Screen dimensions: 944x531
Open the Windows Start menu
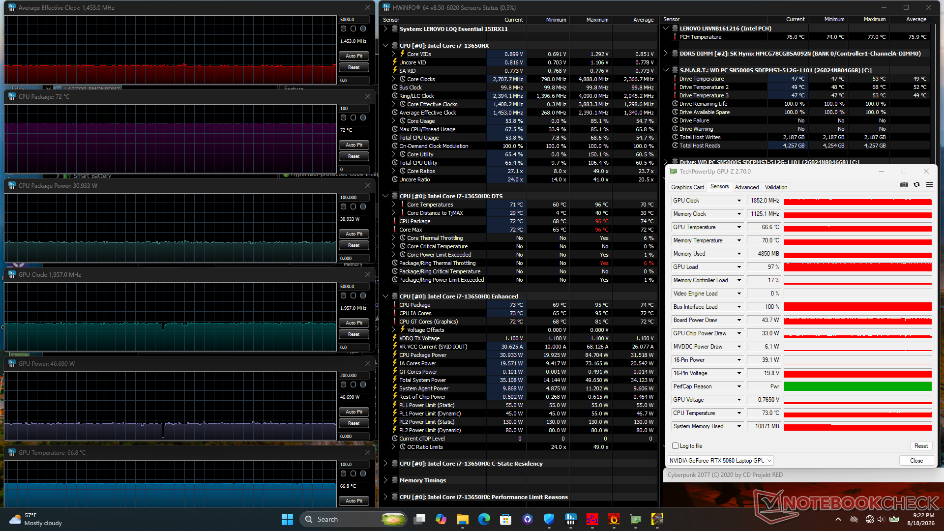pyautogui.click(x=287, y=519)
